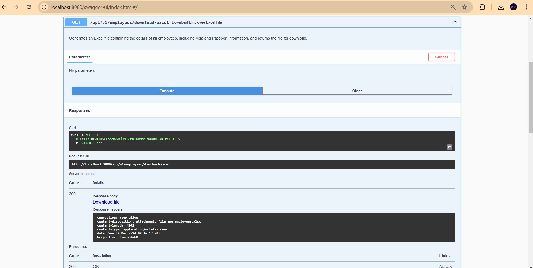Click the 'No parameters' text

[82, 70]
